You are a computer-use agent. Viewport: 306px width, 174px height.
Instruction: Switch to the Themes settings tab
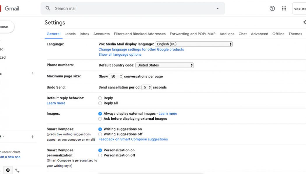(x=295, y=34)
